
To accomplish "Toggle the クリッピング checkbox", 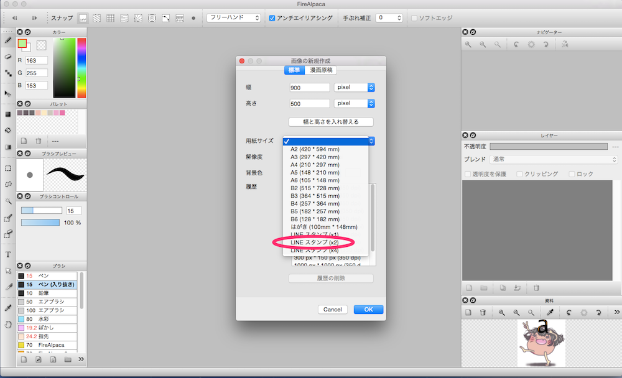I will pos(519,174).
